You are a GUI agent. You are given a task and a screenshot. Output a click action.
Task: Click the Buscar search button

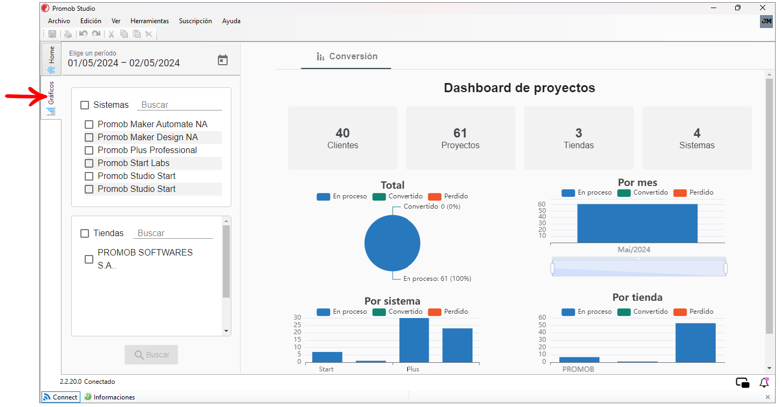[151, 355]
